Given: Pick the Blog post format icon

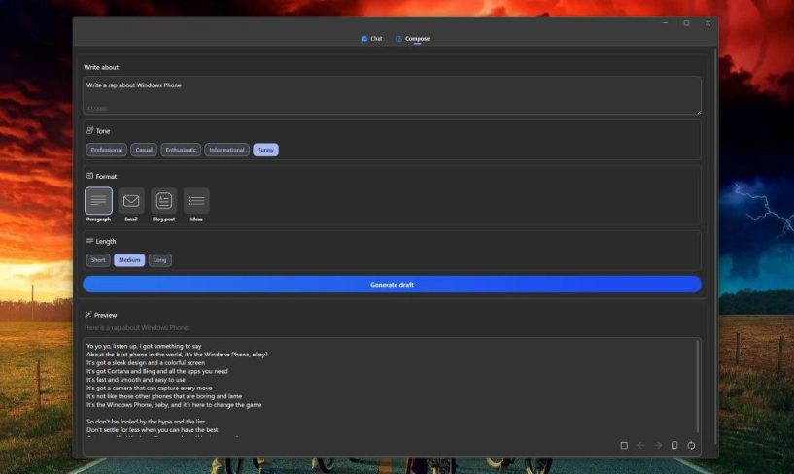Looking at the screenshot, I should click(164, 201).
